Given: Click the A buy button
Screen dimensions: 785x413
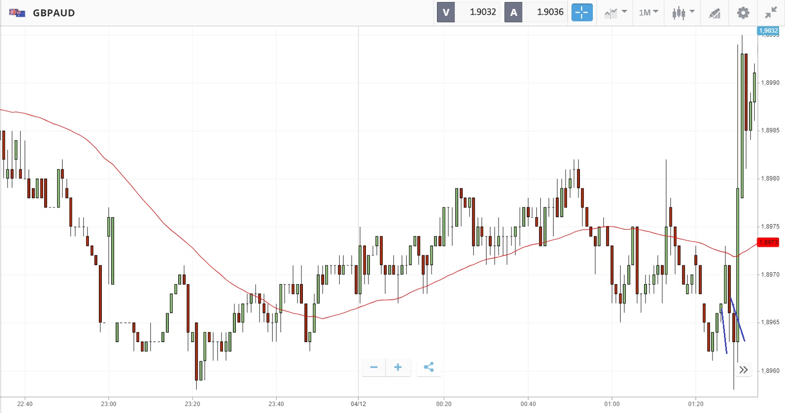Looking at the screenshot, I should (x=513, y=12).
